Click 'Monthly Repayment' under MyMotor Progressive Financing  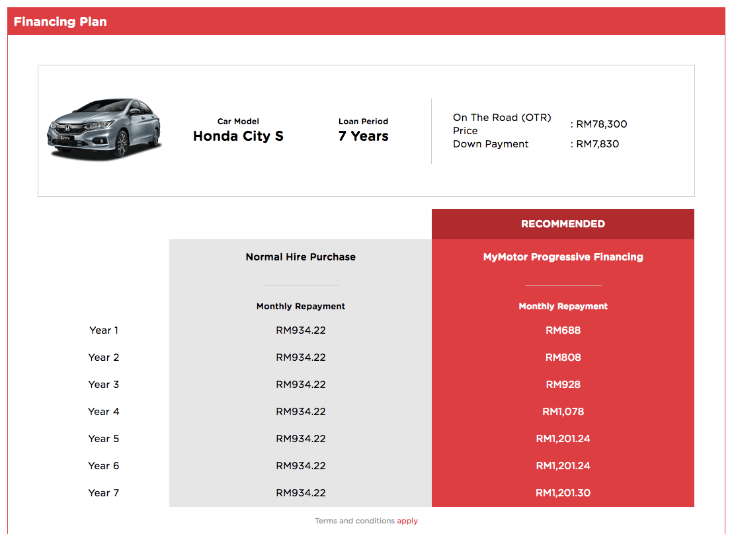pyautogui.click(x=563, y=306)
